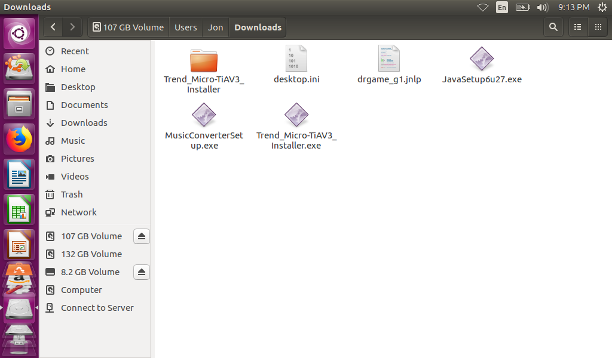Open Recent in the sidebar
The width and height of the screenshot is (612, 358).
click(75, 51)
